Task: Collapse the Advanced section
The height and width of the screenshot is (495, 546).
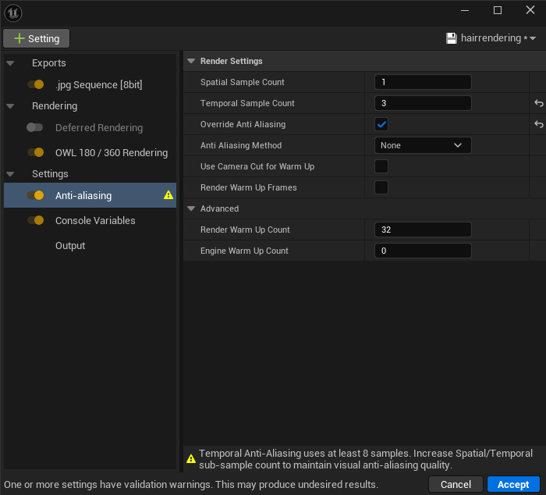Action: pyautogui.click(x=191, y=208)
